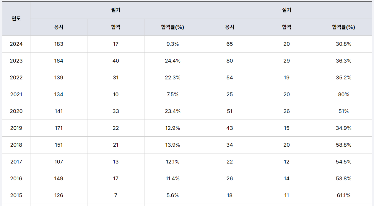Click the 183 응시 value for 2024
The width and height of the screenshot is (374, 206).
(x=59, y=44)
